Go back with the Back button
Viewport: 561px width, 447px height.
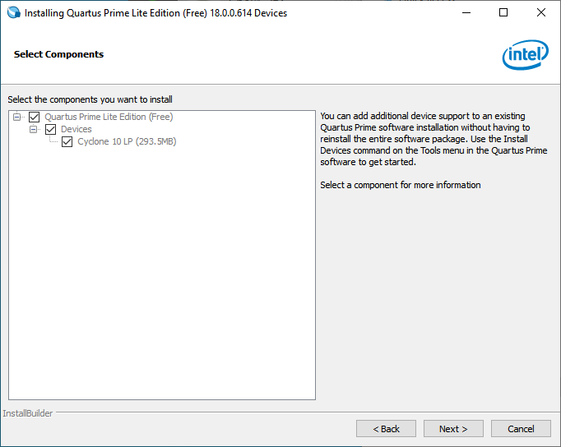386,429
